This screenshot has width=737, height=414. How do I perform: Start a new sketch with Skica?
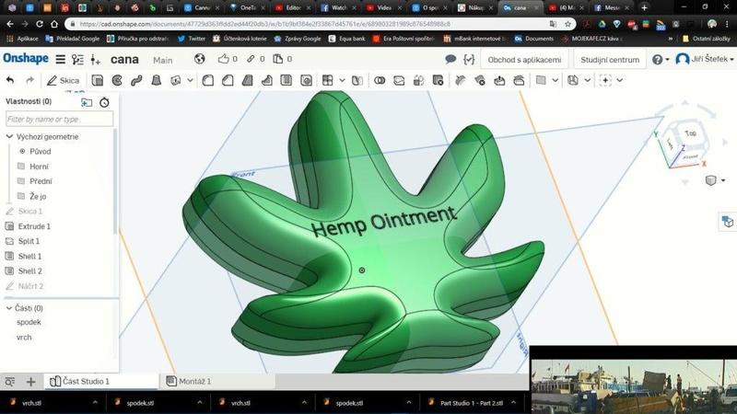point(63,80)
